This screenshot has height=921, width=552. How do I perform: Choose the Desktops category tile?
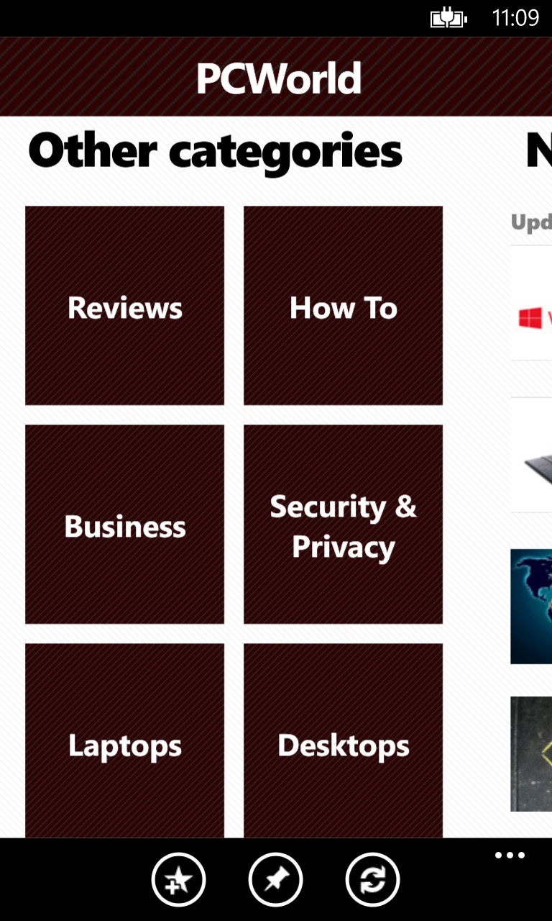[343, 741]
